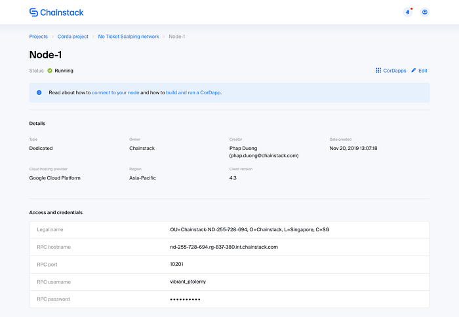Go to Projects breadcrumb
Image resolution: width=459 pixels, height=317 pixels.
(38, 37)
